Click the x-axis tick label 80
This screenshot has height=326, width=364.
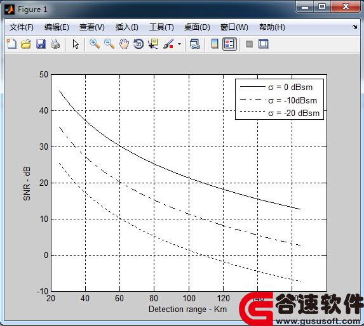(154, 298)
